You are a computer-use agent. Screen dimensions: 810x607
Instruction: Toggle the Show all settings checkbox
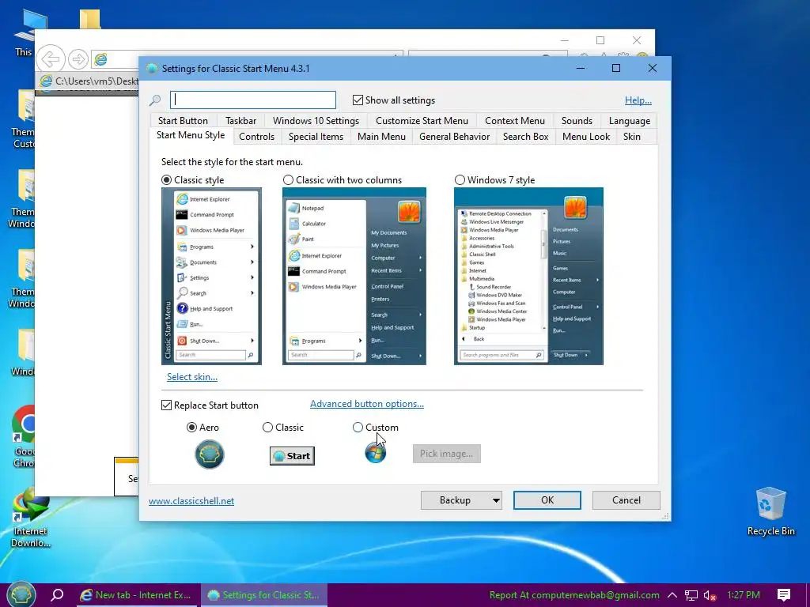(x=358, y=100)
